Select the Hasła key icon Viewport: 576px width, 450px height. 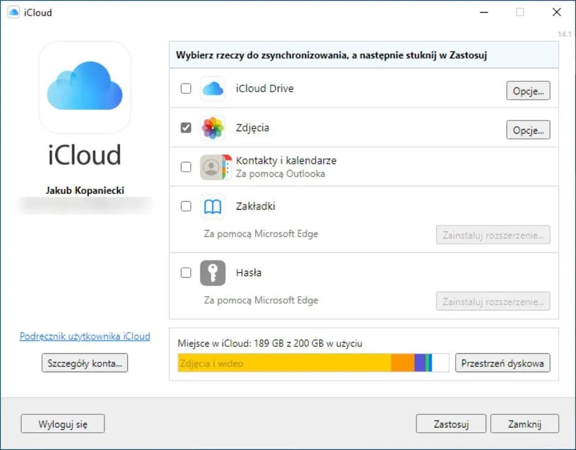tap(213, 273)
